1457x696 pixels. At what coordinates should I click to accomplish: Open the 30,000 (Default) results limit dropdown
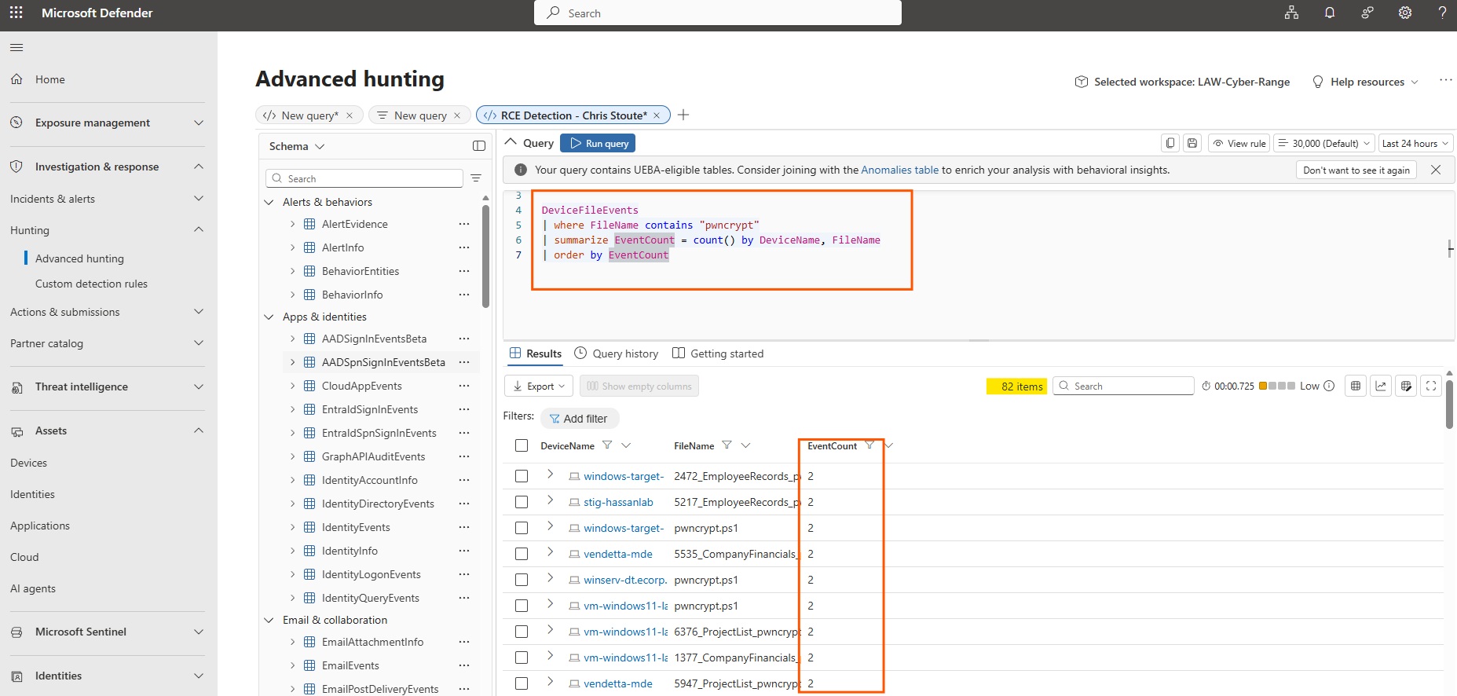1325,143
